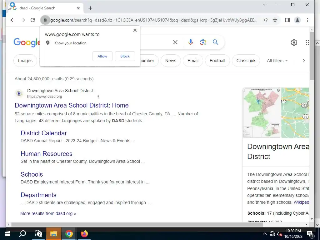This screenshot has width=320, height=240.
Task: Open Google quick settings gear
Action: 294,42
